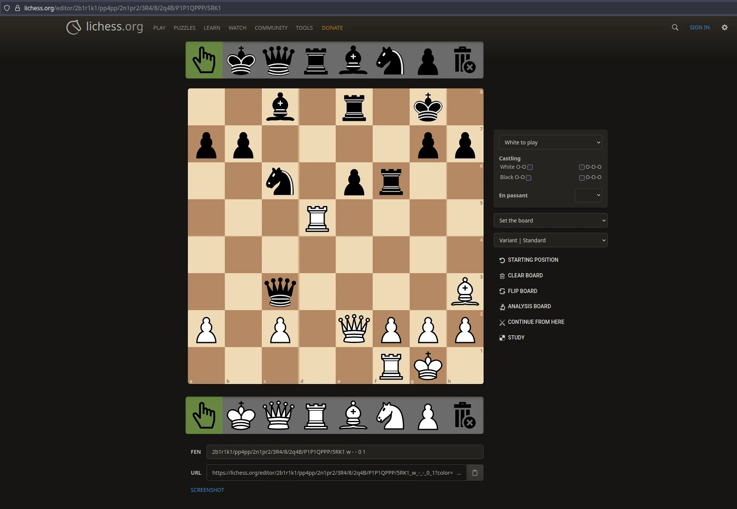Select the black knight in the piece palette
Screen dimensions: 737x509
tap(391, 60)
